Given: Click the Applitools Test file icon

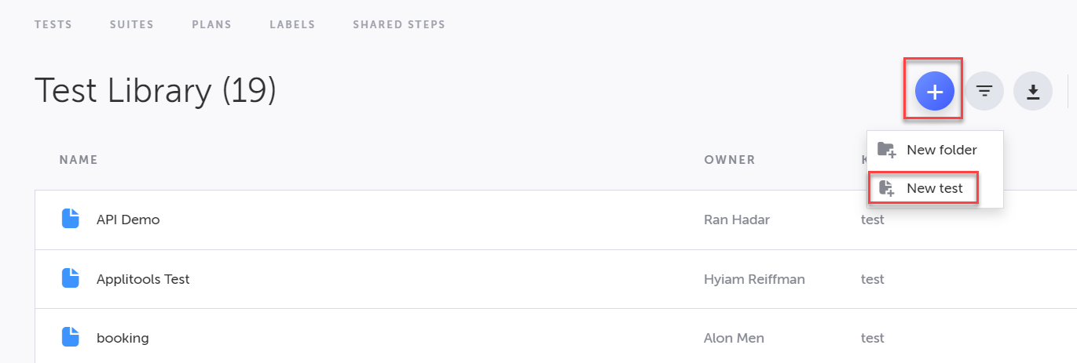Looking at the screenshot, I should tap(71, 278).
